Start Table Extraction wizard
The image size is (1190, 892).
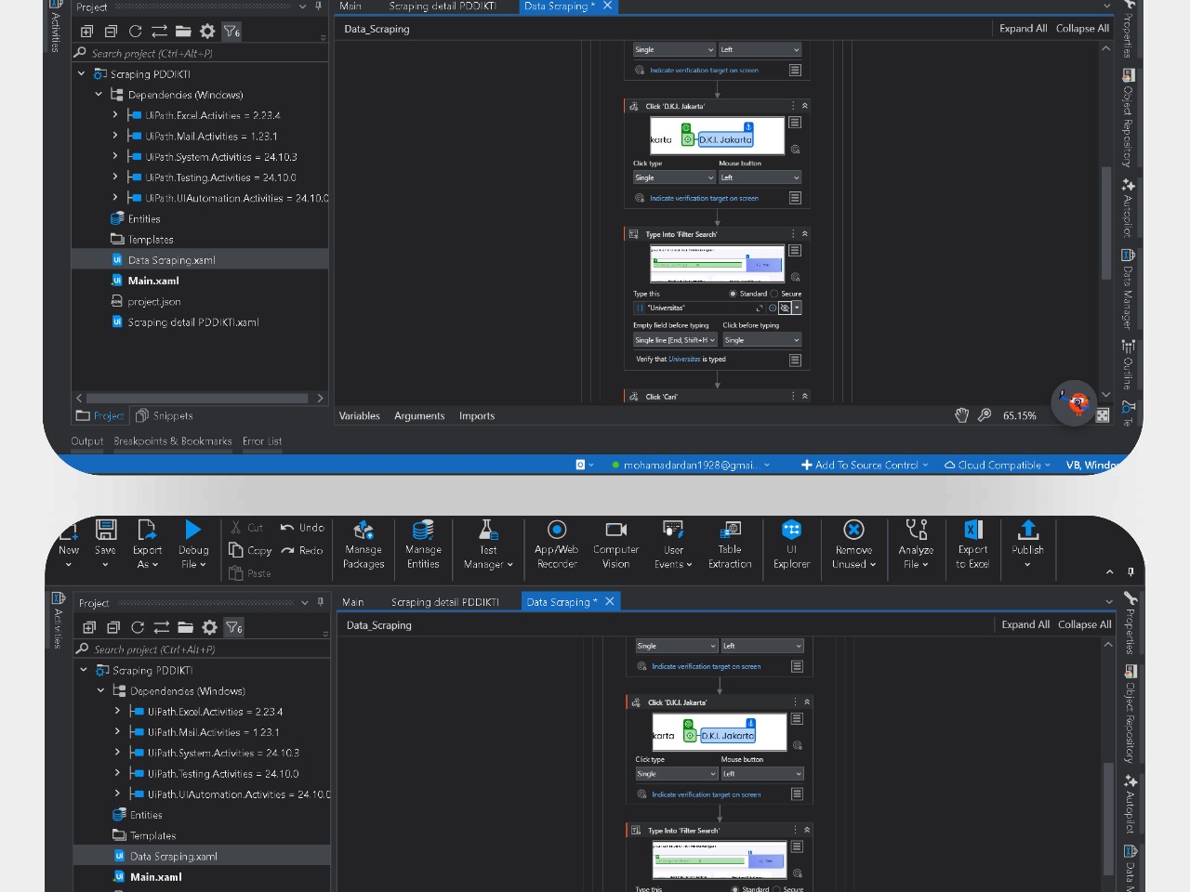tap(730, 544)
